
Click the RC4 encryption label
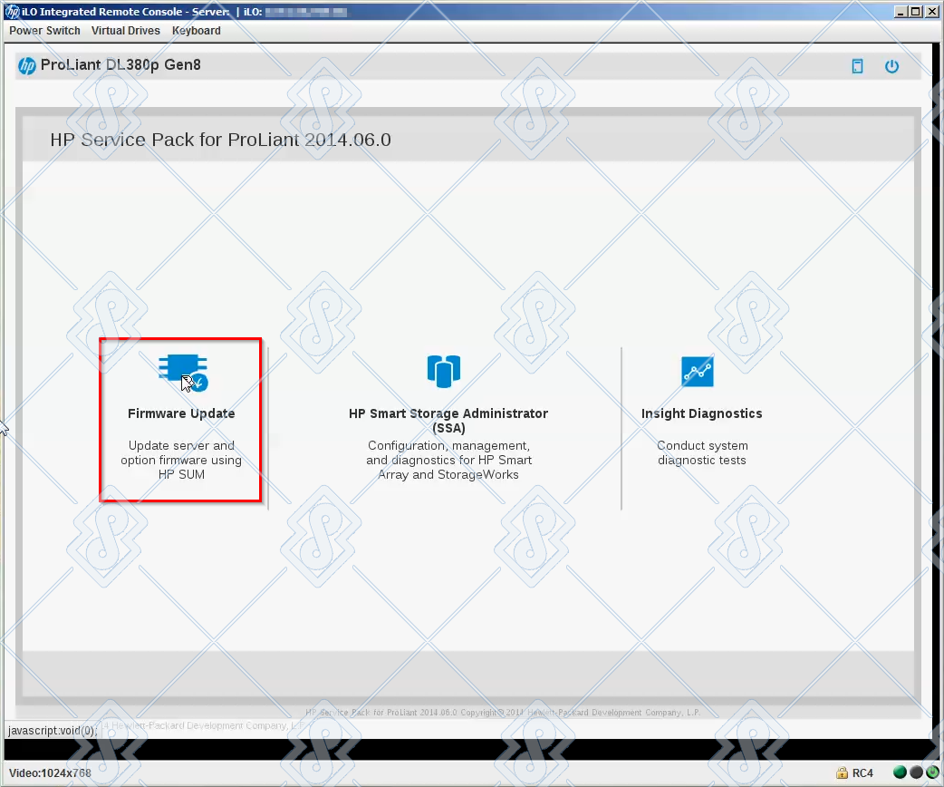click(862, 773)
